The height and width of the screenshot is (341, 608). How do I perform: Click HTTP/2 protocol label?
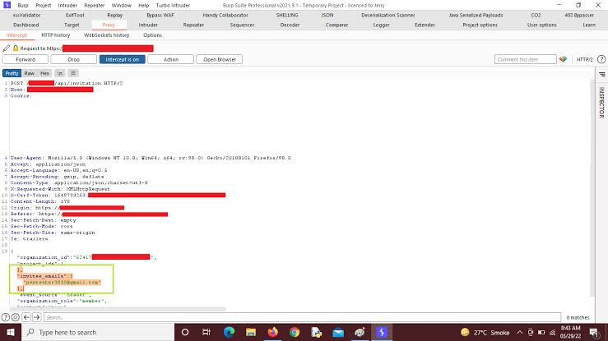(x=584, y=60)
